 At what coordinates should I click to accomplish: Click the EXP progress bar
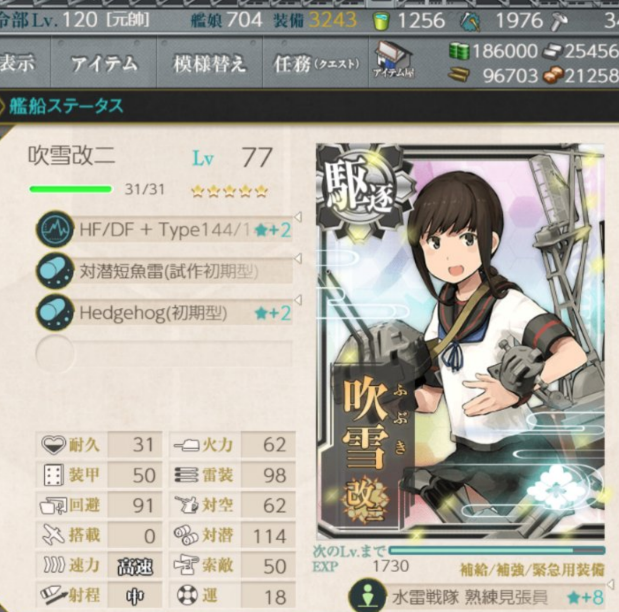coord(497,551)
